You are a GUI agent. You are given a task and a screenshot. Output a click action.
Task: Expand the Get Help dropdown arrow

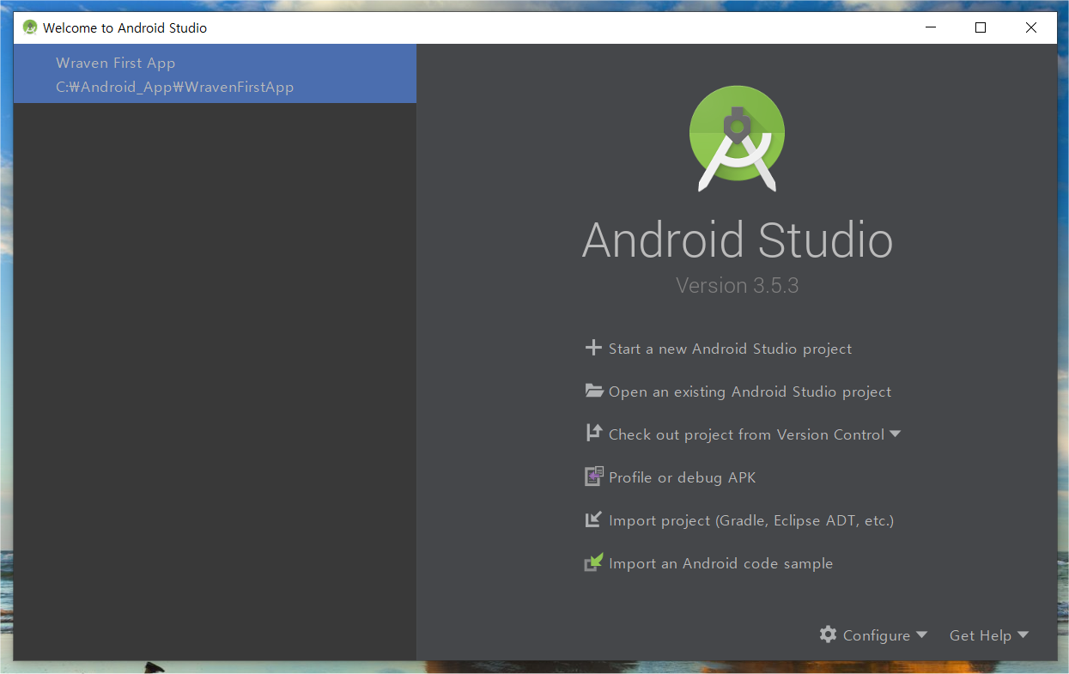(x=1023, y=635)
